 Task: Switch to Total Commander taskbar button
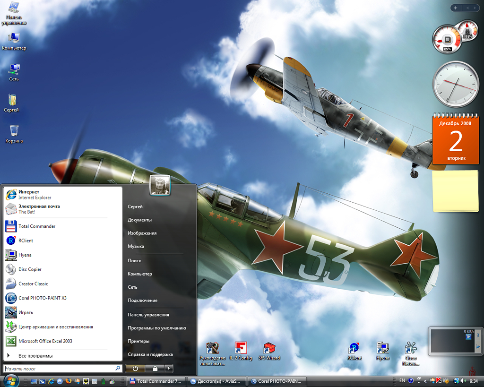(156, 381)
